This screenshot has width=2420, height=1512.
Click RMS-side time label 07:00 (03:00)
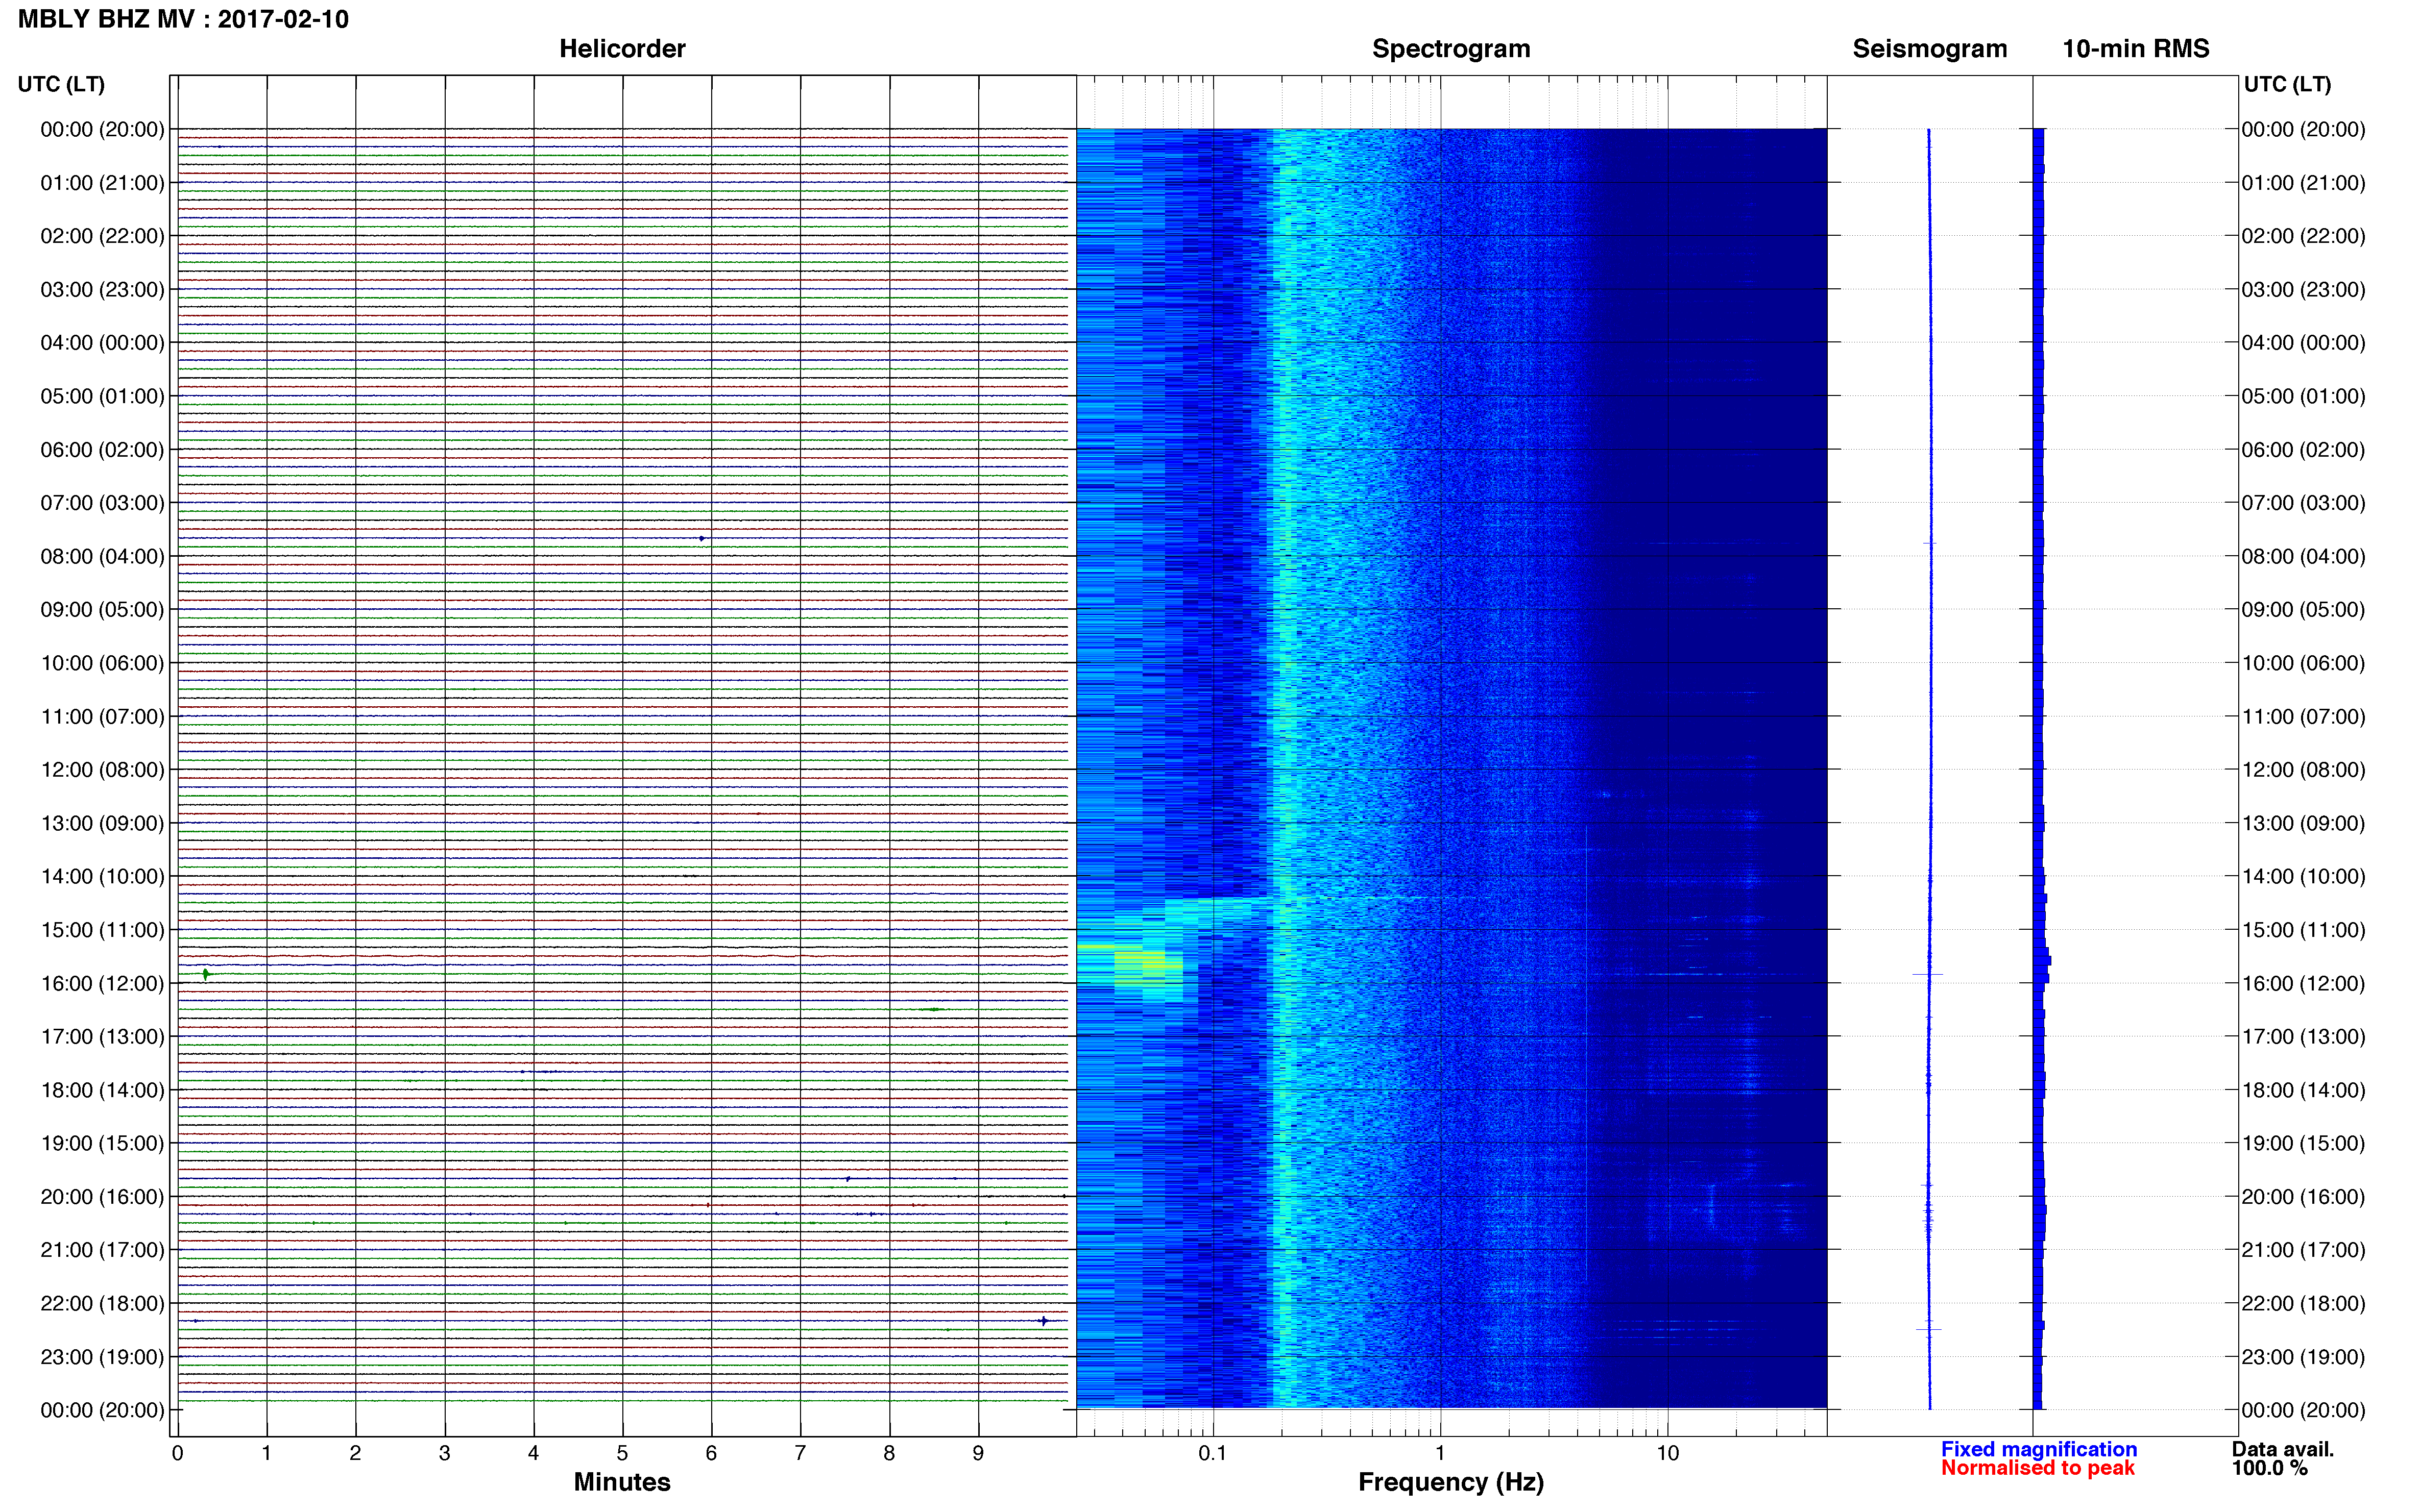(x=2303, y=503)
